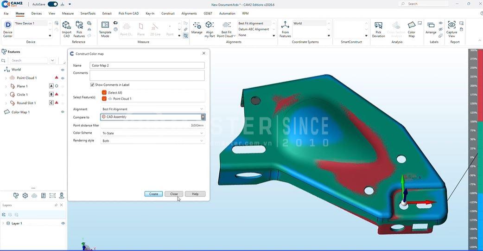This screenshot has width=483, height=251.
Task: Expand the Point Cloud 1 tree node
Action: 6,78
